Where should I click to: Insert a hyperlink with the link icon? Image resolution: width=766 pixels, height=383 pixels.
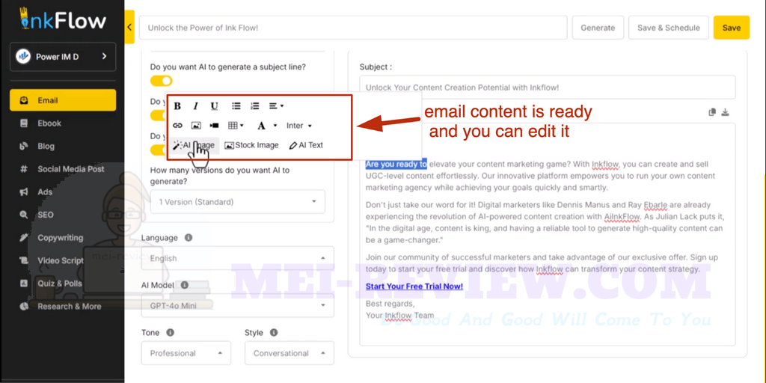[x=178, y=126]
